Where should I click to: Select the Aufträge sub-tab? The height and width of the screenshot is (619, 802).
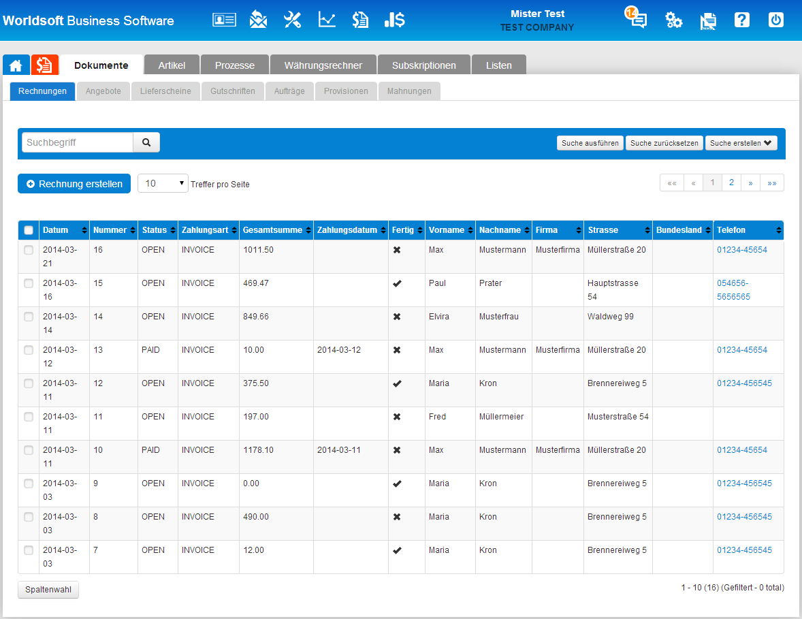click(x=289, y=91)
